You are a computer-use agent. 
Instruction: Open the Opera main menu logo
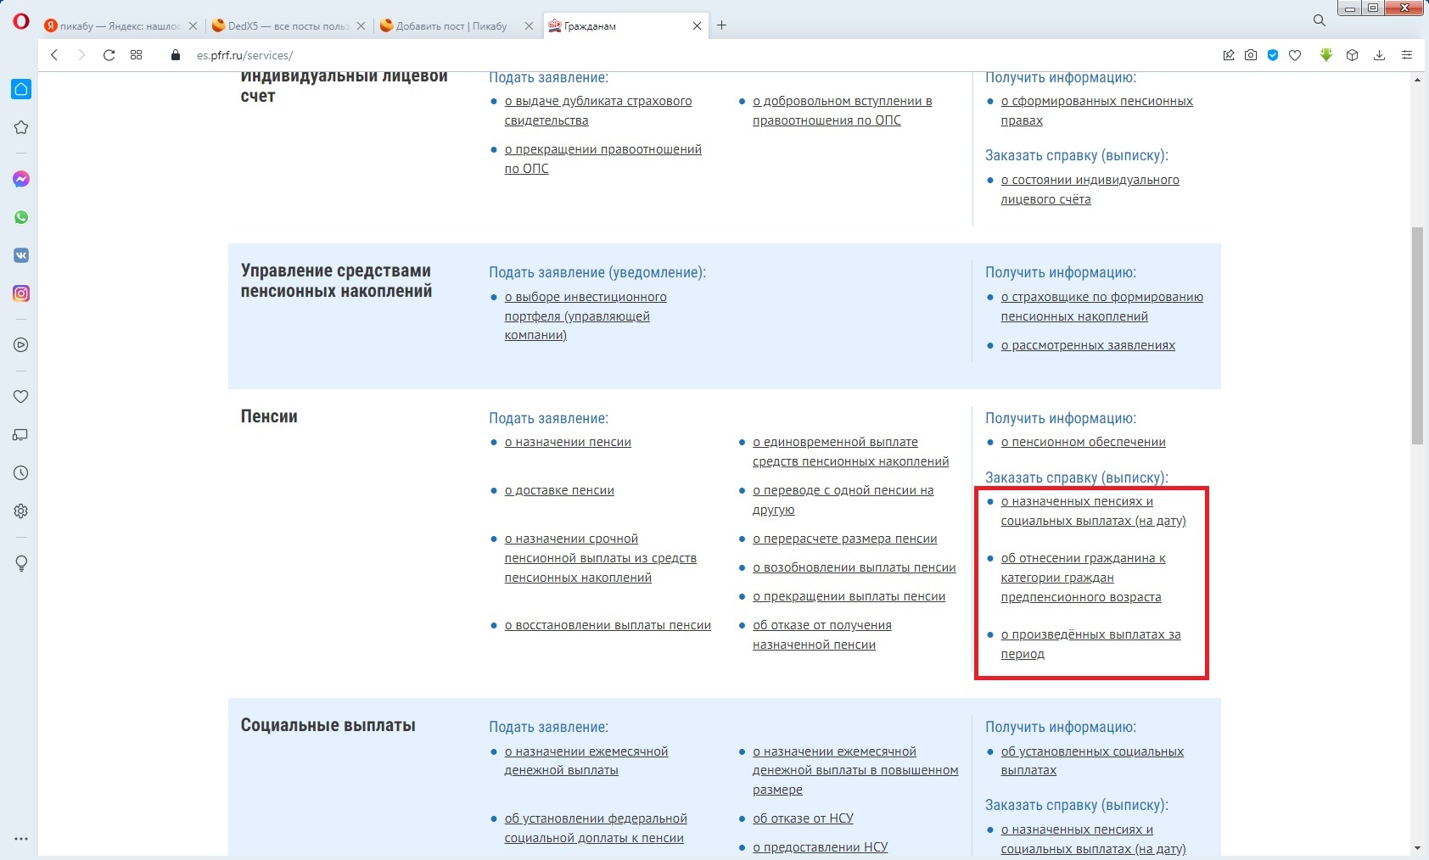20,21
